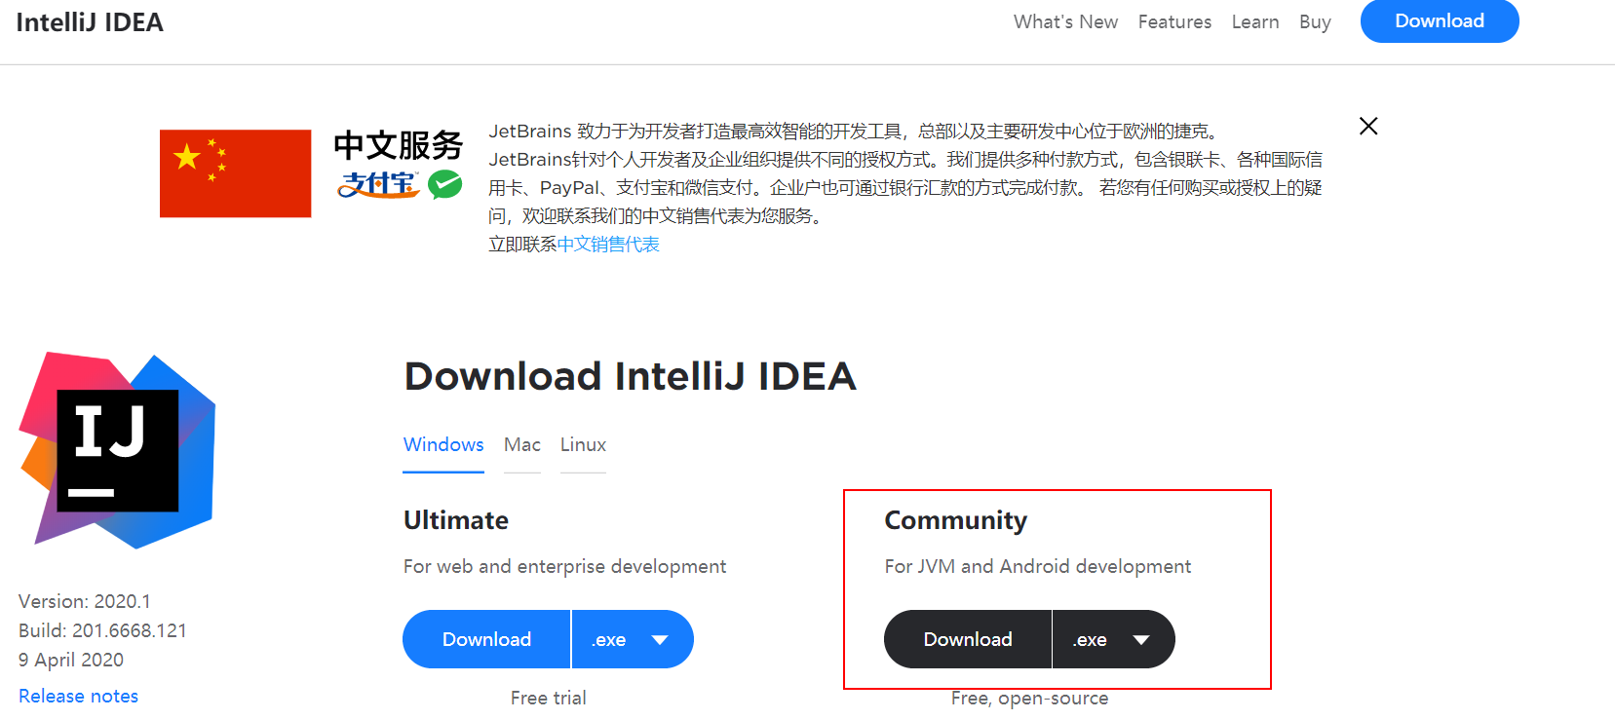
Task: Open Community .exe format dropdown
Action: [x=1114, y=639]
